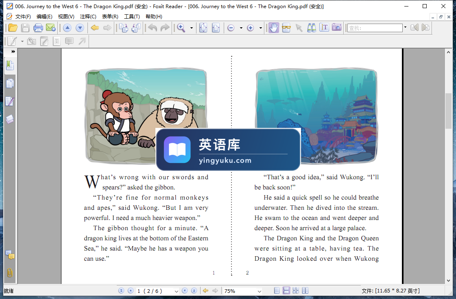Go to previous page with up arrow
Image resolution: width=456 pixels, height=299 pixels.
[67, 28]
